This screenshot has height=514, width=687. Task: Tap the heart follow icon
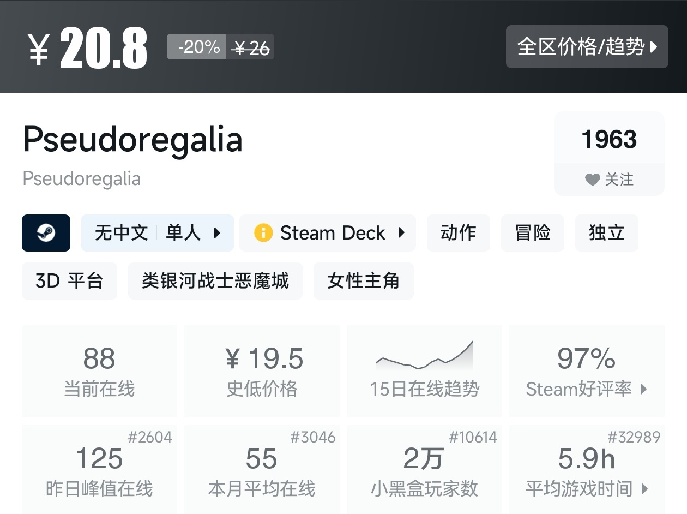592,180
